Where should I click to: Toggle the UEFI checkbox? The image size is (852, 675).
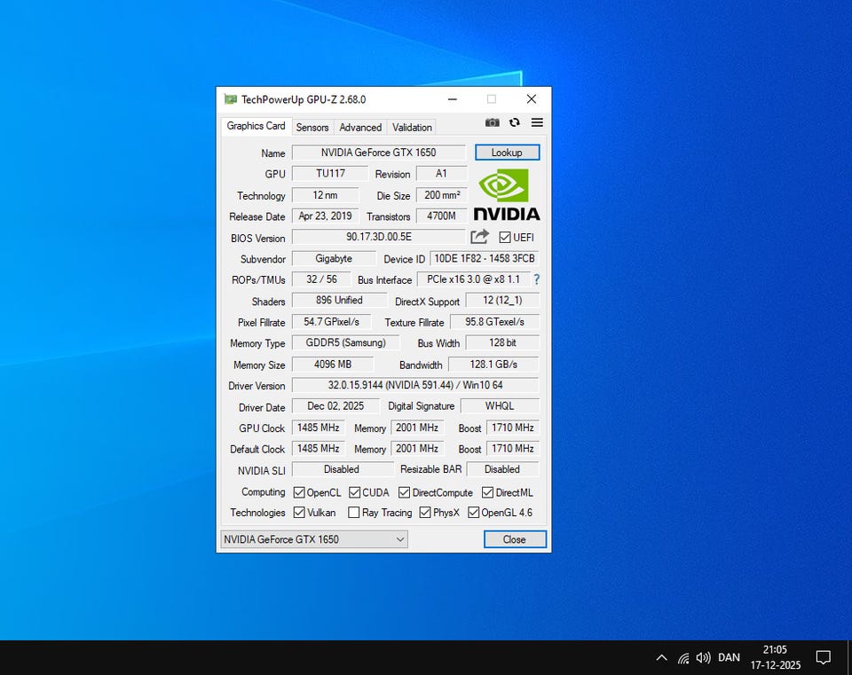505,238
